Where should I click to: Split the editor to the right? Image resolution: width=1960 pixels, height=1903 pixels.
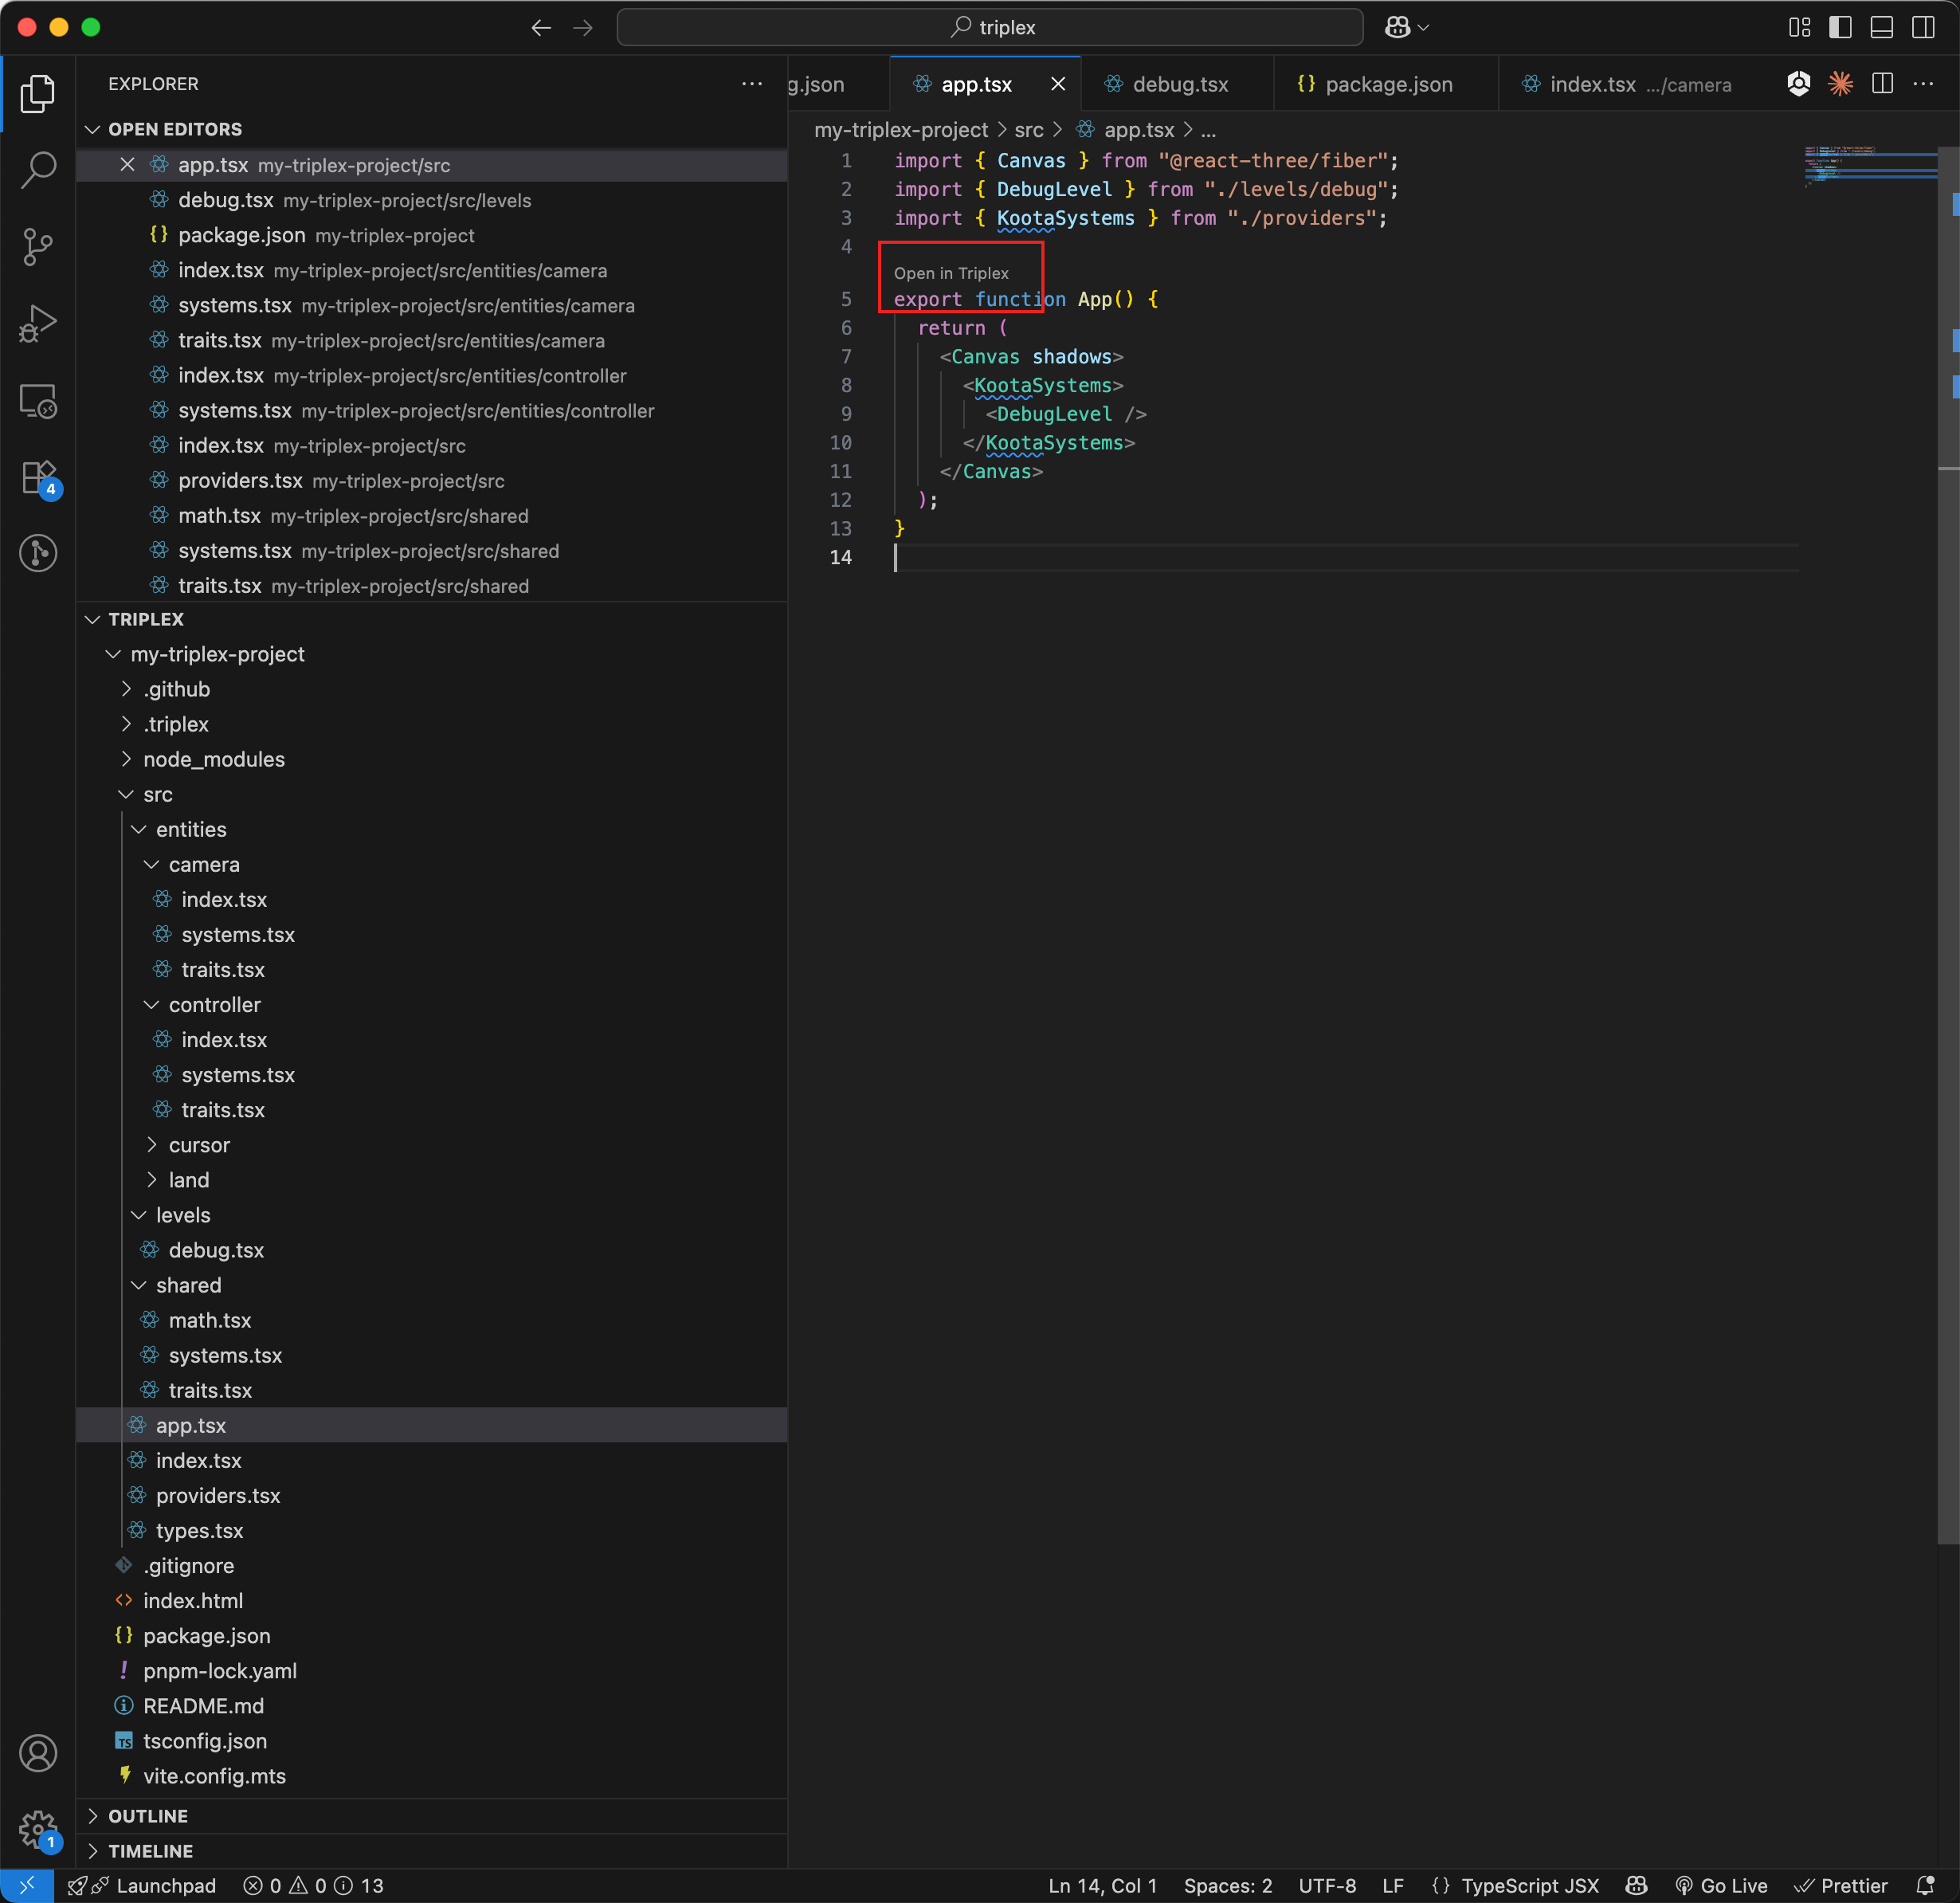click(x=1882, y=84)
